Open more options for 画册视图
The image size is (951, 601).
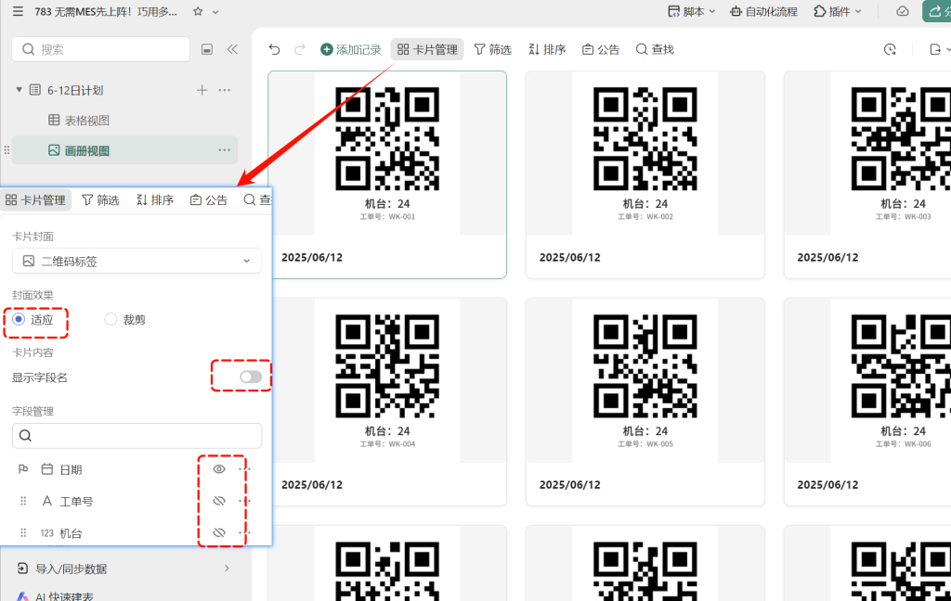225,149
